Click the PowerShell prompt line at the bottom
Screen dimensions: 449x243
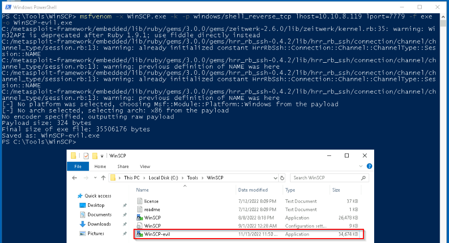point(39,142)
